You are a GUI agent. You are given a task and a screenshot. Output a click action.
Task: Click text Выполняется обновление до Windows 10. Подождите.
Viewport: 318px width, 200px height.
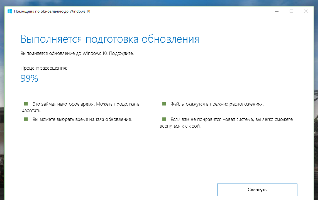click(x=77, y=54)
